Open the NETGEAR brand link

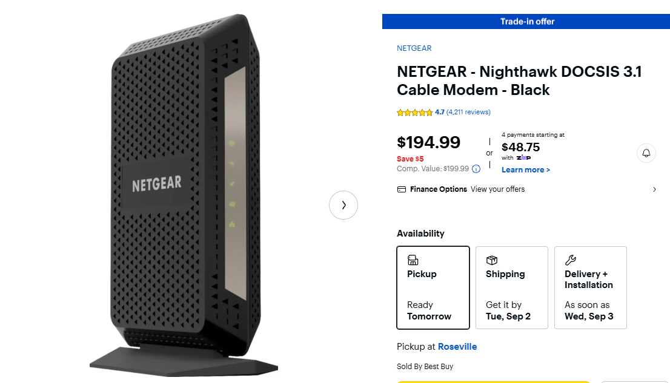pyautogui.click(x=414, y=48)
